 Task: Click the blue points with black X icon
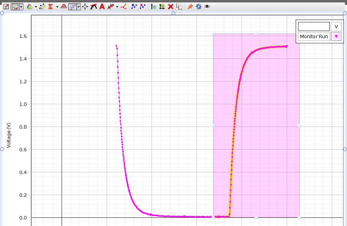tap(134, 7)
